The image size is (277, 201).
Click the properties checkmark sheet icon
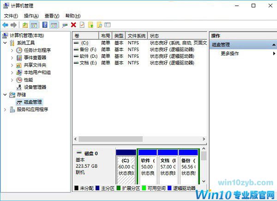82,24
